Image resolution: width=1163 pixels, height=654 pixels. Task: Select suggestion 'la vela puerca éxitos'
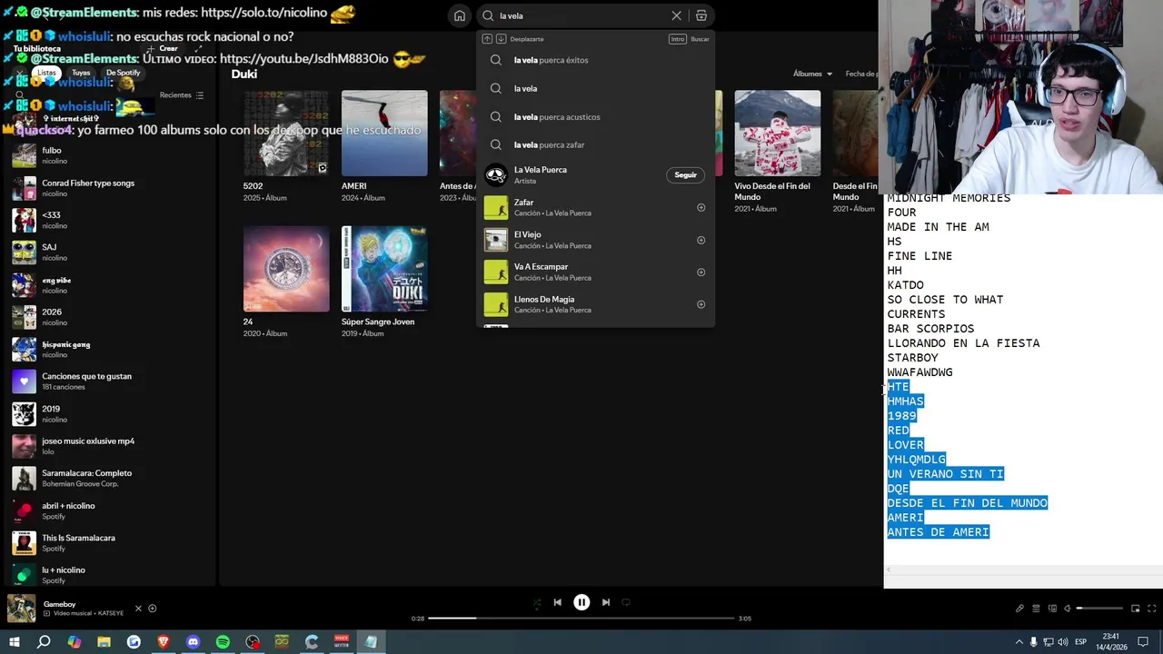pyautogui.click(x=595, y=60)
